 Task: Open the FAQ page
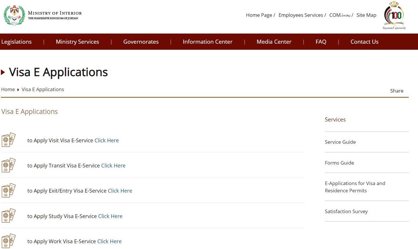(321, 42)
